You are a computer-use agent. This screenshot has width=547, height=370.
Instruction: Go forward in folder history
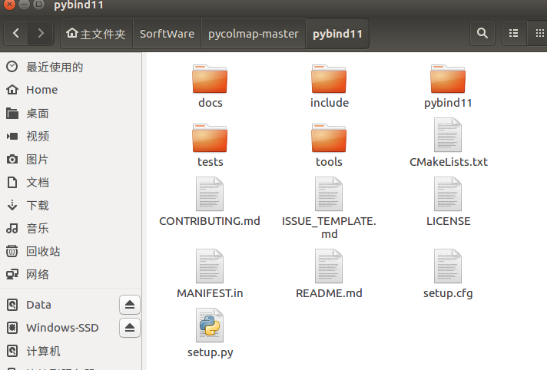(x=41, y=34)
